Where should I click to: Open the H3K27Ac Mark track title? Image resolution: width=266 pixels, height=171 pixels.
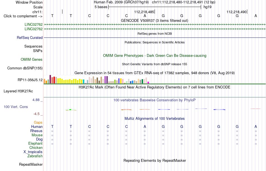[155, 87]
